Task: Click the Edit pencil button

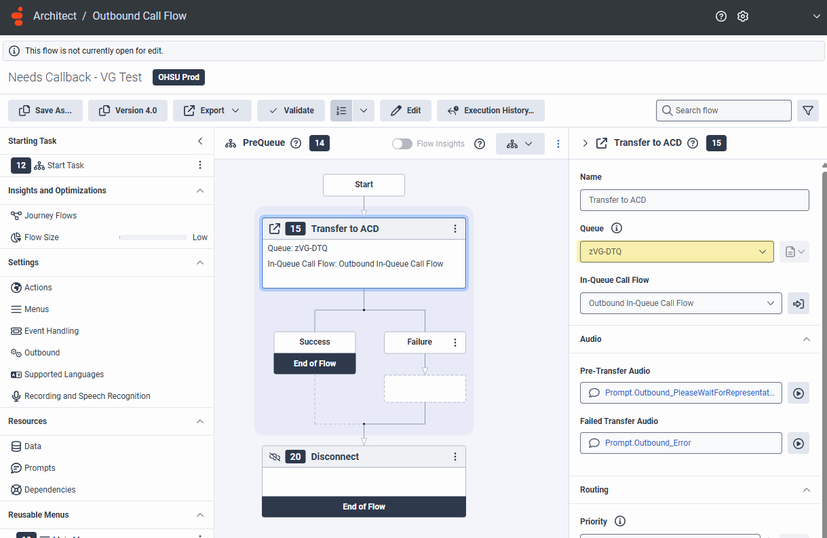Action: click(x=406, y=111)
